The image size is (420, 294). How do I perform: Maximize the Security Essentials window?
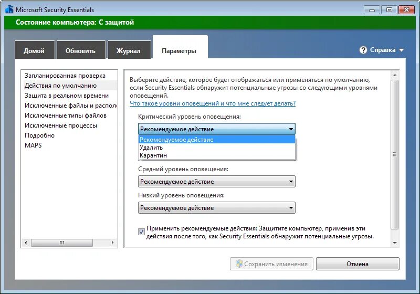pyautogui.click(x=389, y=10)
